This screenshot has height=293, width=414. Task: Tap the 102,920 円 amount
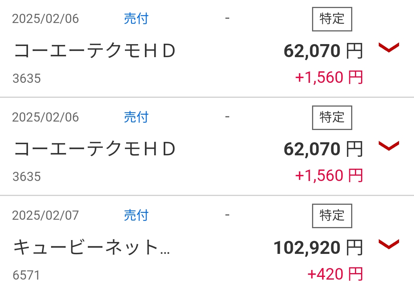tap(318, 248)
